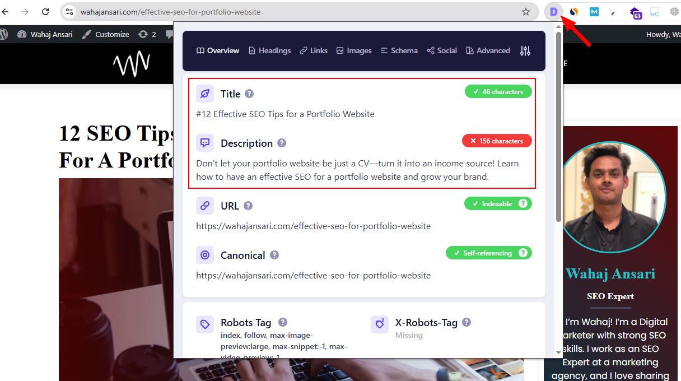Switch to the Links tab
Image resolution: width=681 pixels, height=381 pixels.
click(x=314, y=50)
